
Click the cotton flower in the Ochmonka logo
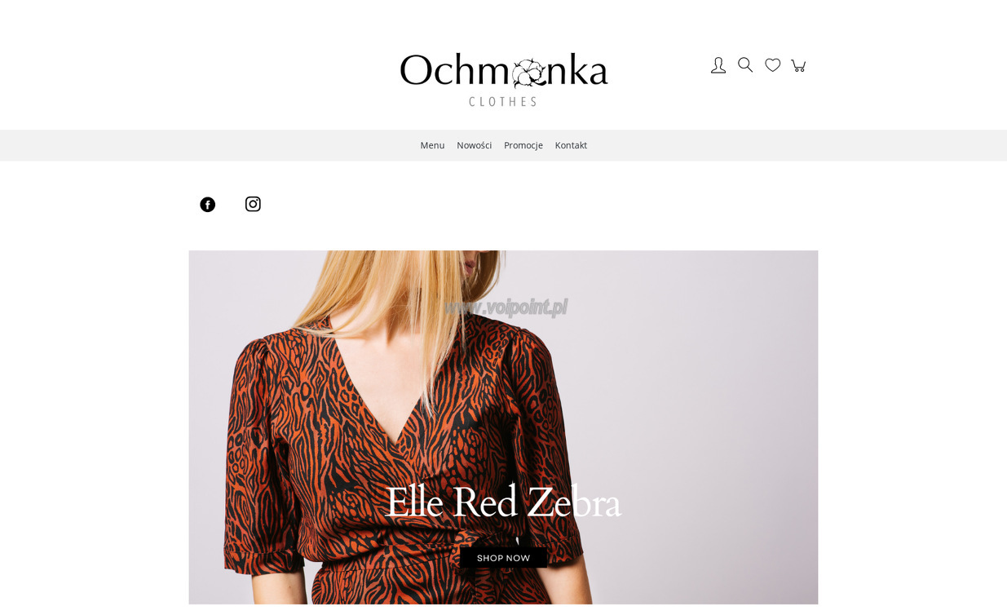(x=528, y=73)
